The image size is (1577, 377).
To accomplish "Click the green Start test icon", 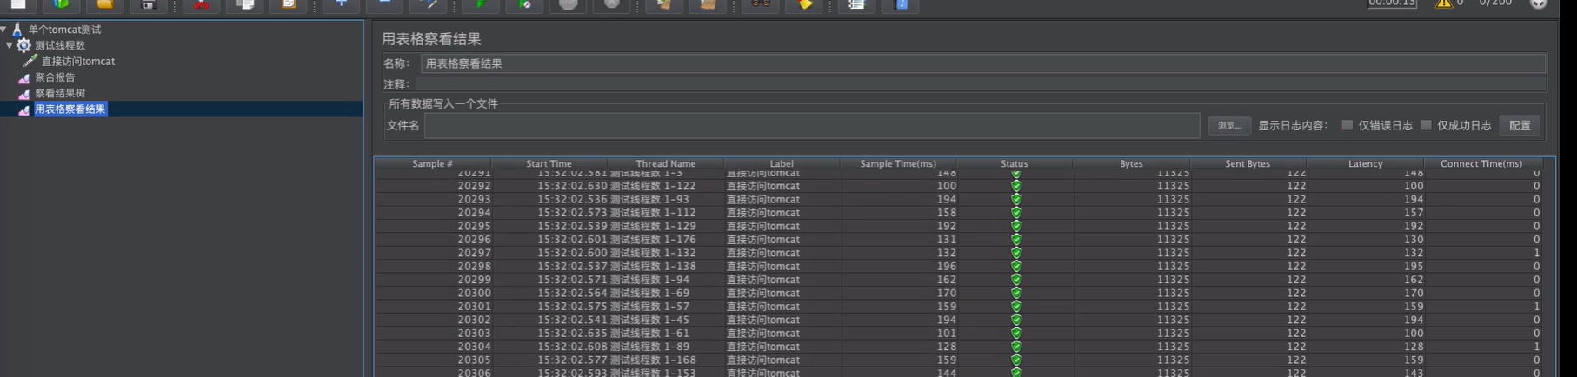I will [481, 4].
